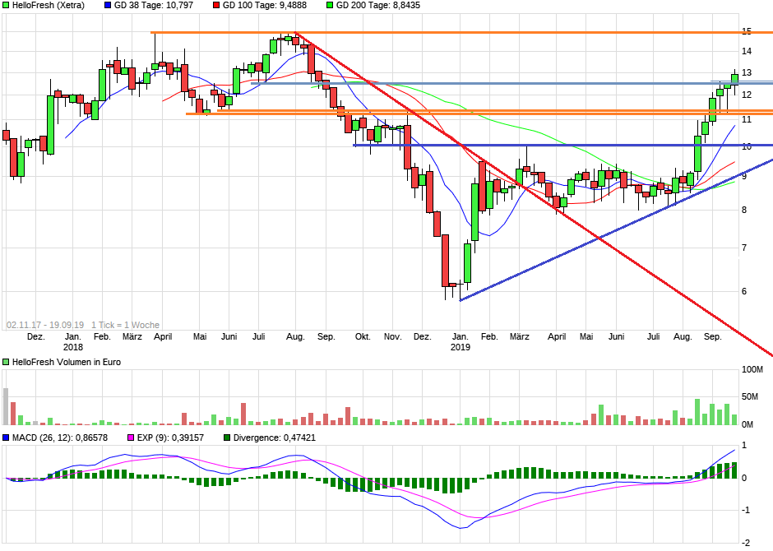Click price axis label 7

coord(744,248)
